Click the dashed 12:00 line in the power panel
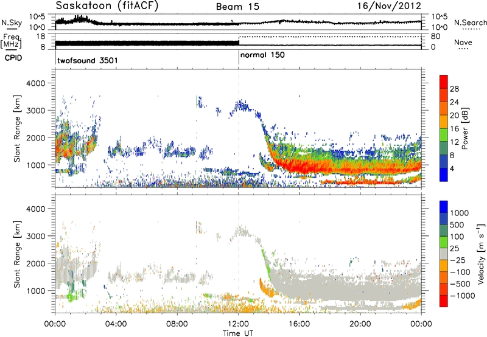Image resolution: width=487 pixels, height=337 pixels. pyautogui.click(x=239, y=128)
